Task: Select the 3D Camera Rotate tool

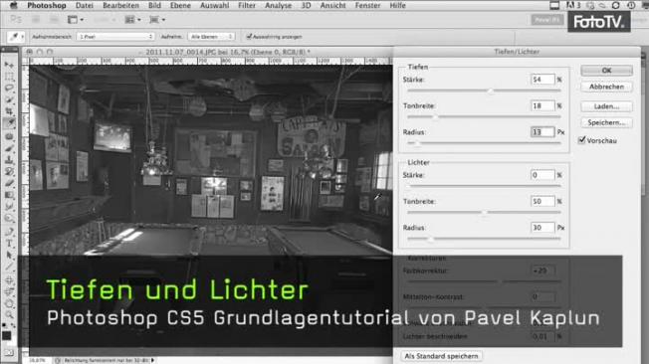Action: (x=9, y=292)
